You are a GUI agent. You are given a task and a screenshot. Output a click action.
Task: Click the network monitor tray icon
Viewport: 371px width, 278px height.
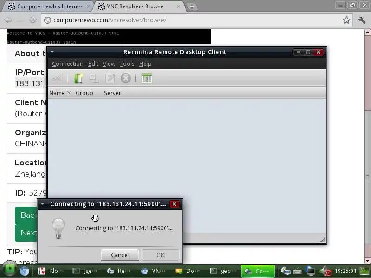click(x=310, y=271)
